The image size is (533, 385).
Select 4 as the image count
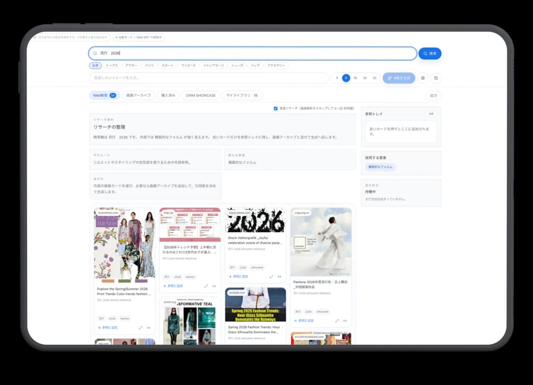(x=337, y=78)
